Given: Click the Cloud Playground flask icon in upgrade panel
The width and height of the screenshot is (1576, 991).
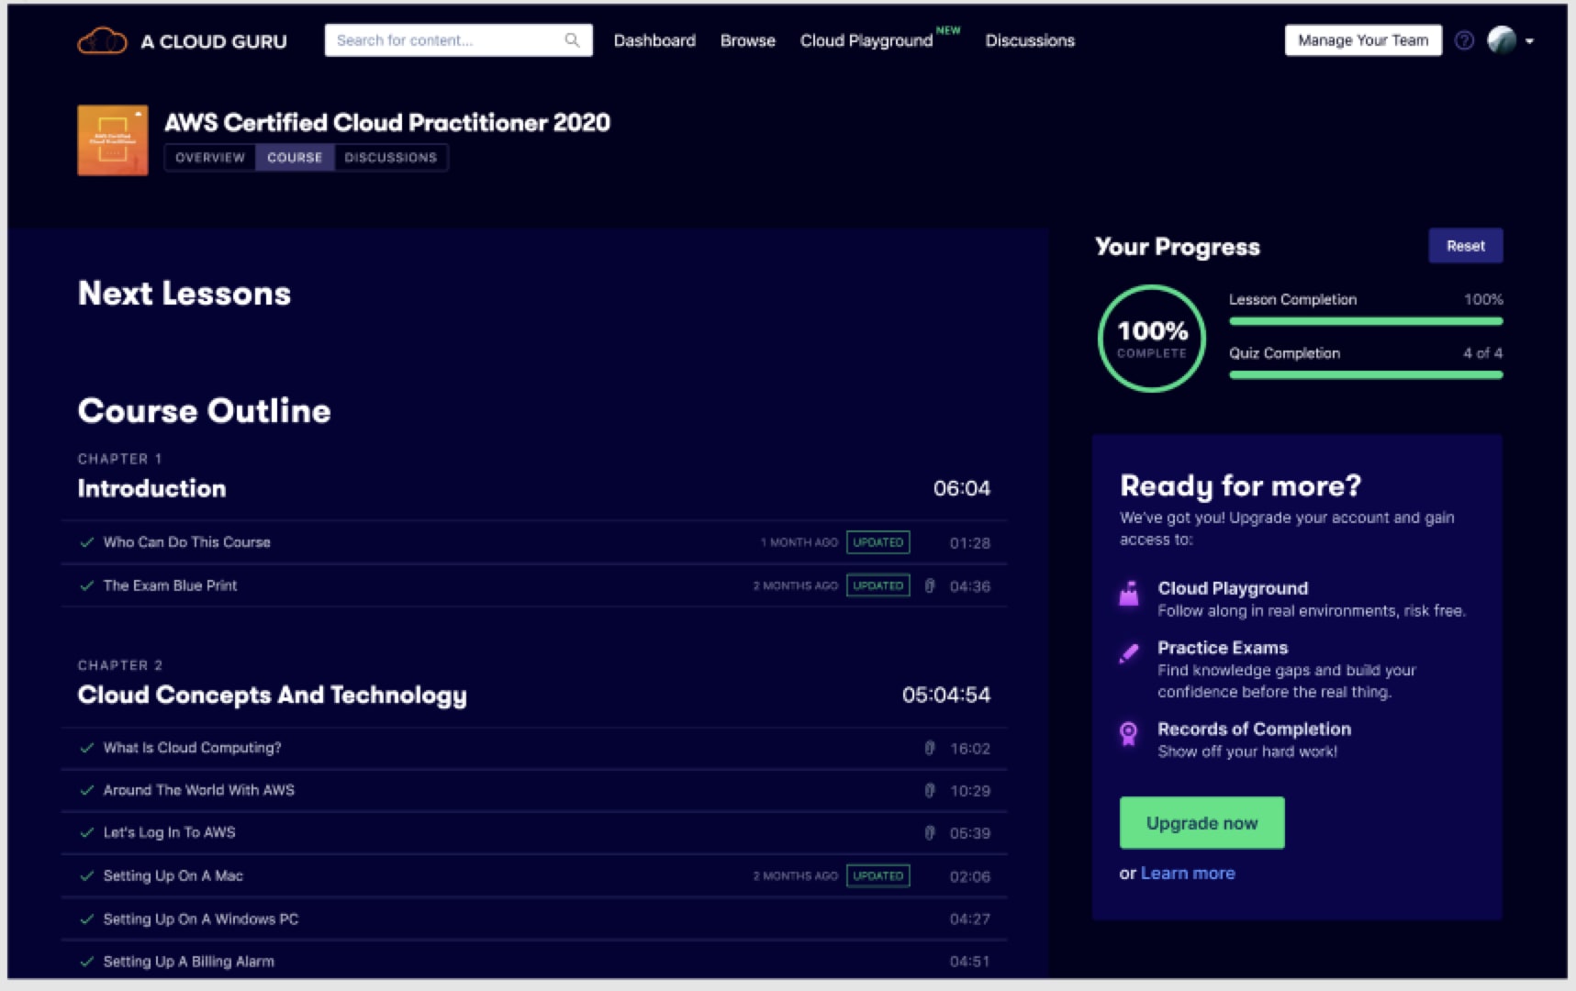Looking at the screenshot, I should tap(1129, 594).
